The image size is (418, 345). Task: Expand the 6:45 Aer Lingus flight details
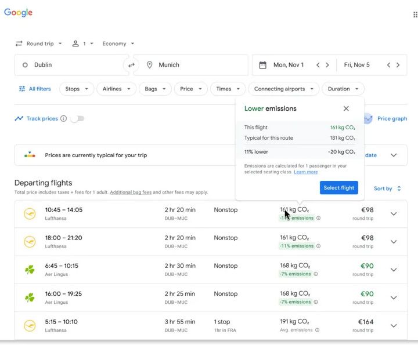(x=394, y=270)
